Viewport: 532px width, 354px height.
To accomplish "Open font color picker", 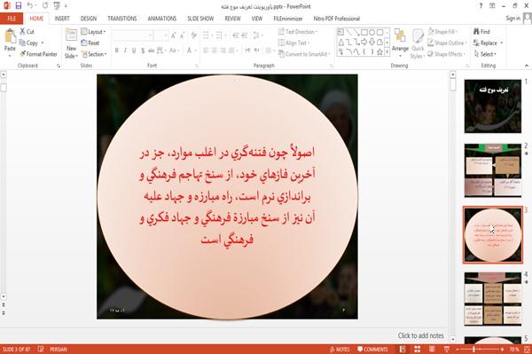I will [190, 51].
